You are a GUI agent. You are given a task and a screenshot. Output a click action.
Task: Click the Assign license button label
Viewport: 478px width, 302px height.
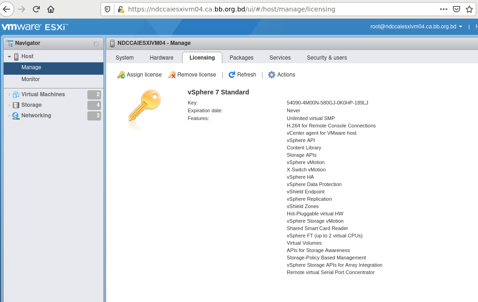(x=144, y=75)
